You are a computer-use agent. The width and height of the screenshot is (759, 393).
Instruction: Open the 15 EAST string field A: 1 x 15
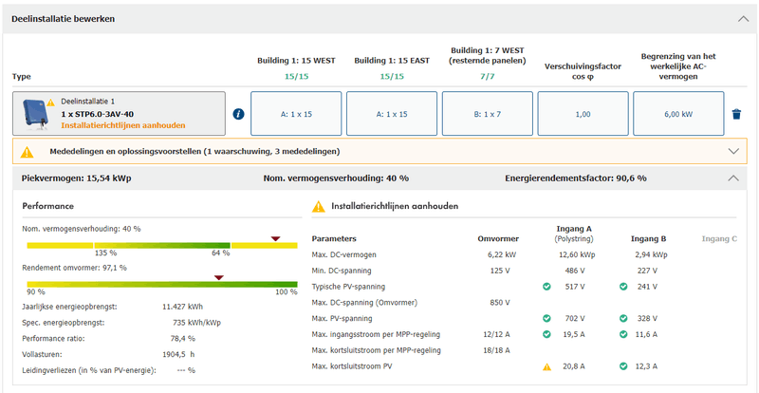click(x=392, y=114)
